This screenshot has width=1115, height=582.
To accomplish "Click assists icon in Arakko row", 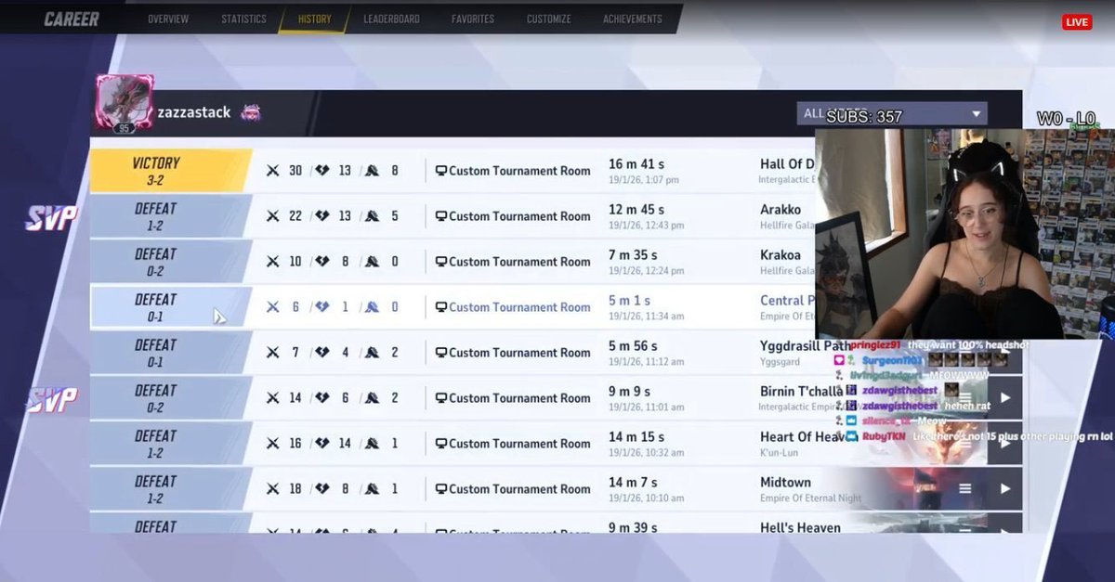I will 372,216.
